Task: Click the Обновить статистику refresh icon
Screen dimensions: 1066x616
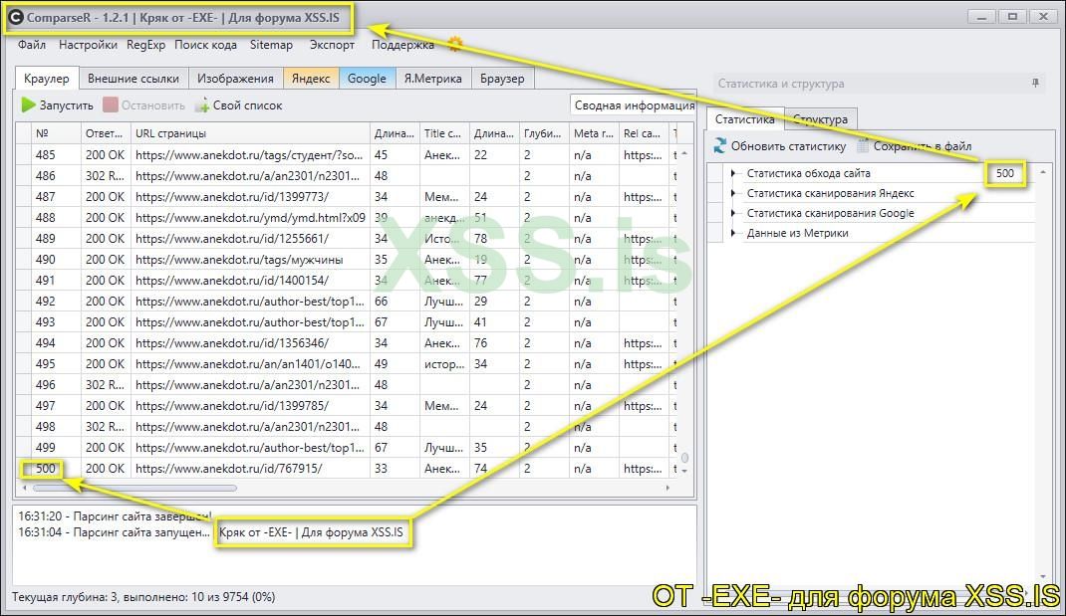Action: pos(720,145)
